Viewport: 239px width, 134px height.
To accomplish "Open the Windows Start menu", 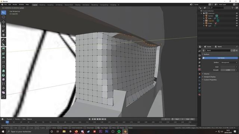I will [3, 131].
